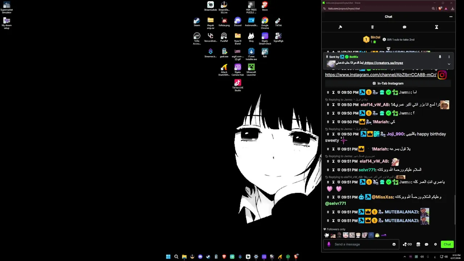Select the StreamLabels desktop icon
This screenshot has height=261, width=464.
(211, 7)
